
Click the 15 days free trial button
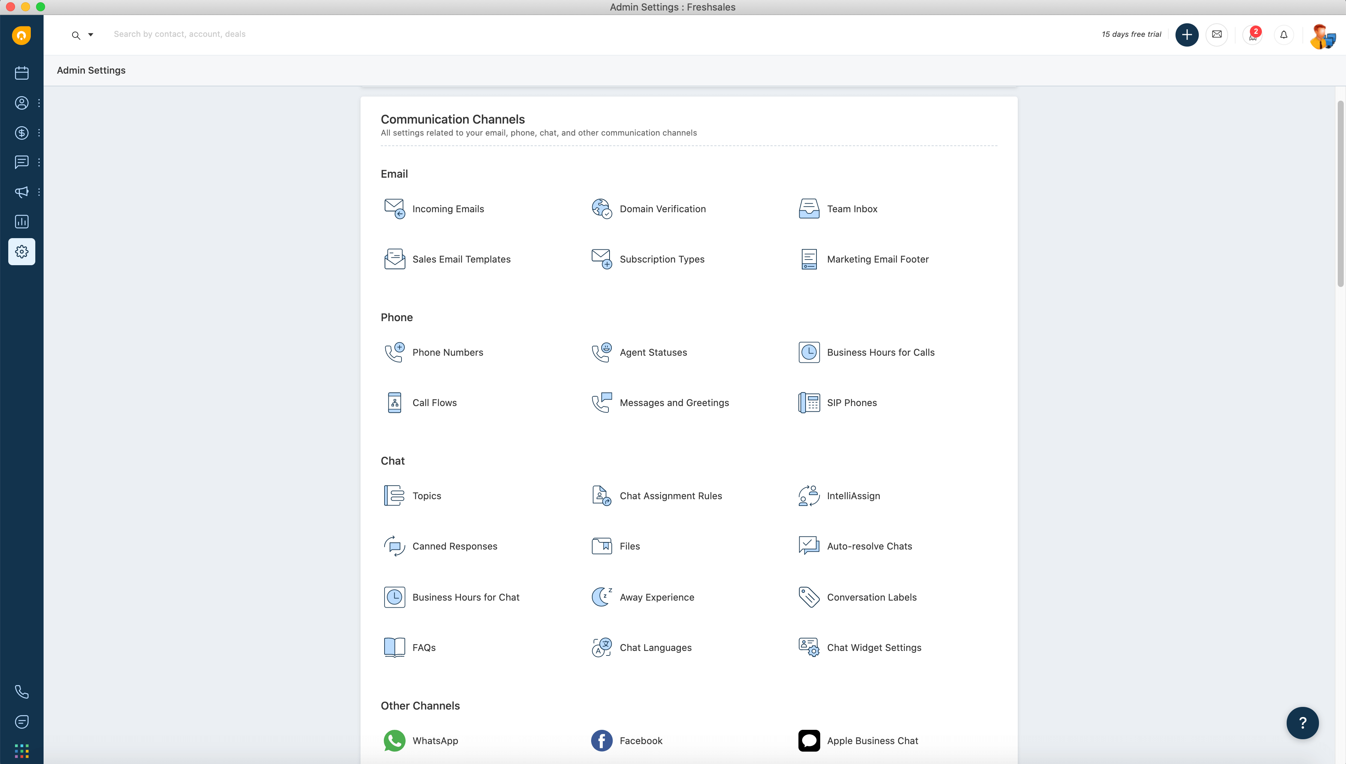click(1132, 34)
